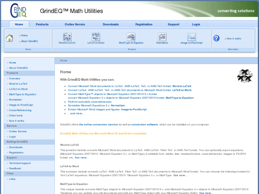Open Image-to-PostScript product icon
259x194 pixels.
click(191, 37)
